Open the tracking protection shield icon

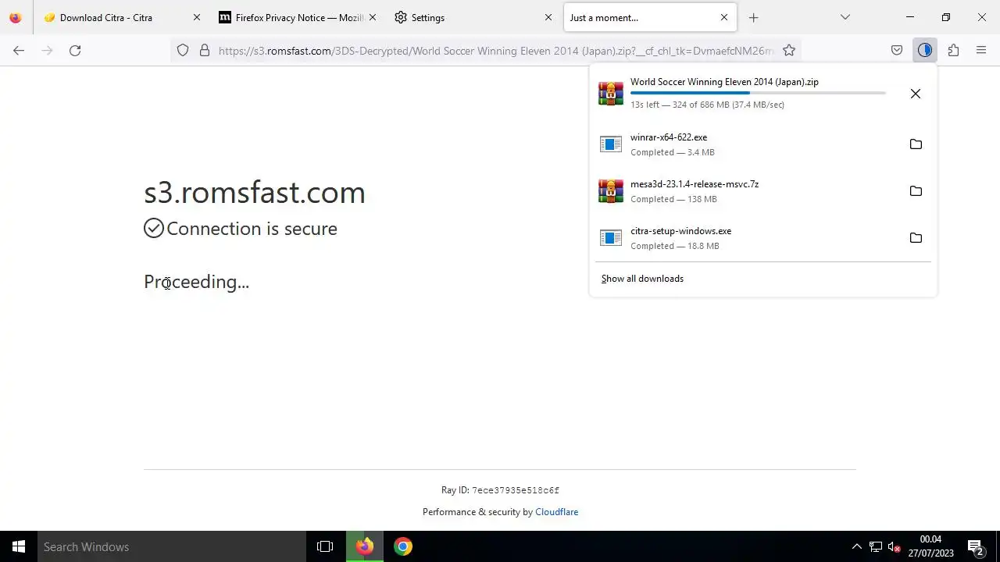click(x=183, y=50)
